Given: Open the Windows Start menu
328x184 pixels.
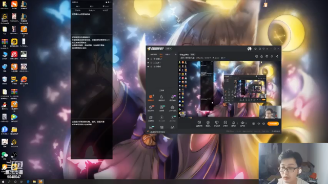Looking at the screenshot, I should 3,182.
